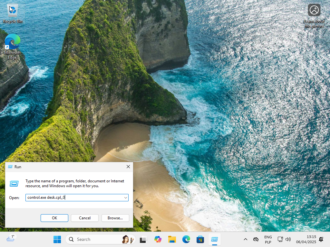Click the Run app taskbar icon

click(x=214, y=239)
